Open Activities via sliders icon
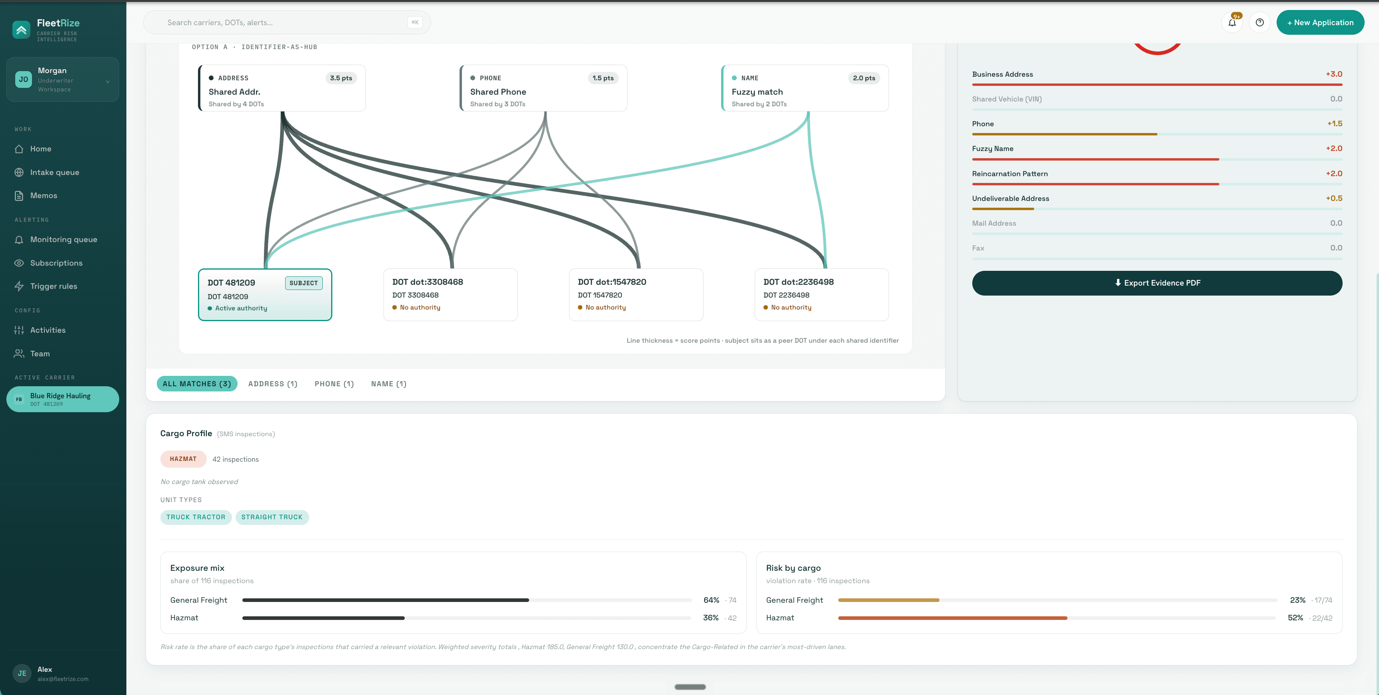 pyautogui.click(x=19, y=330)
